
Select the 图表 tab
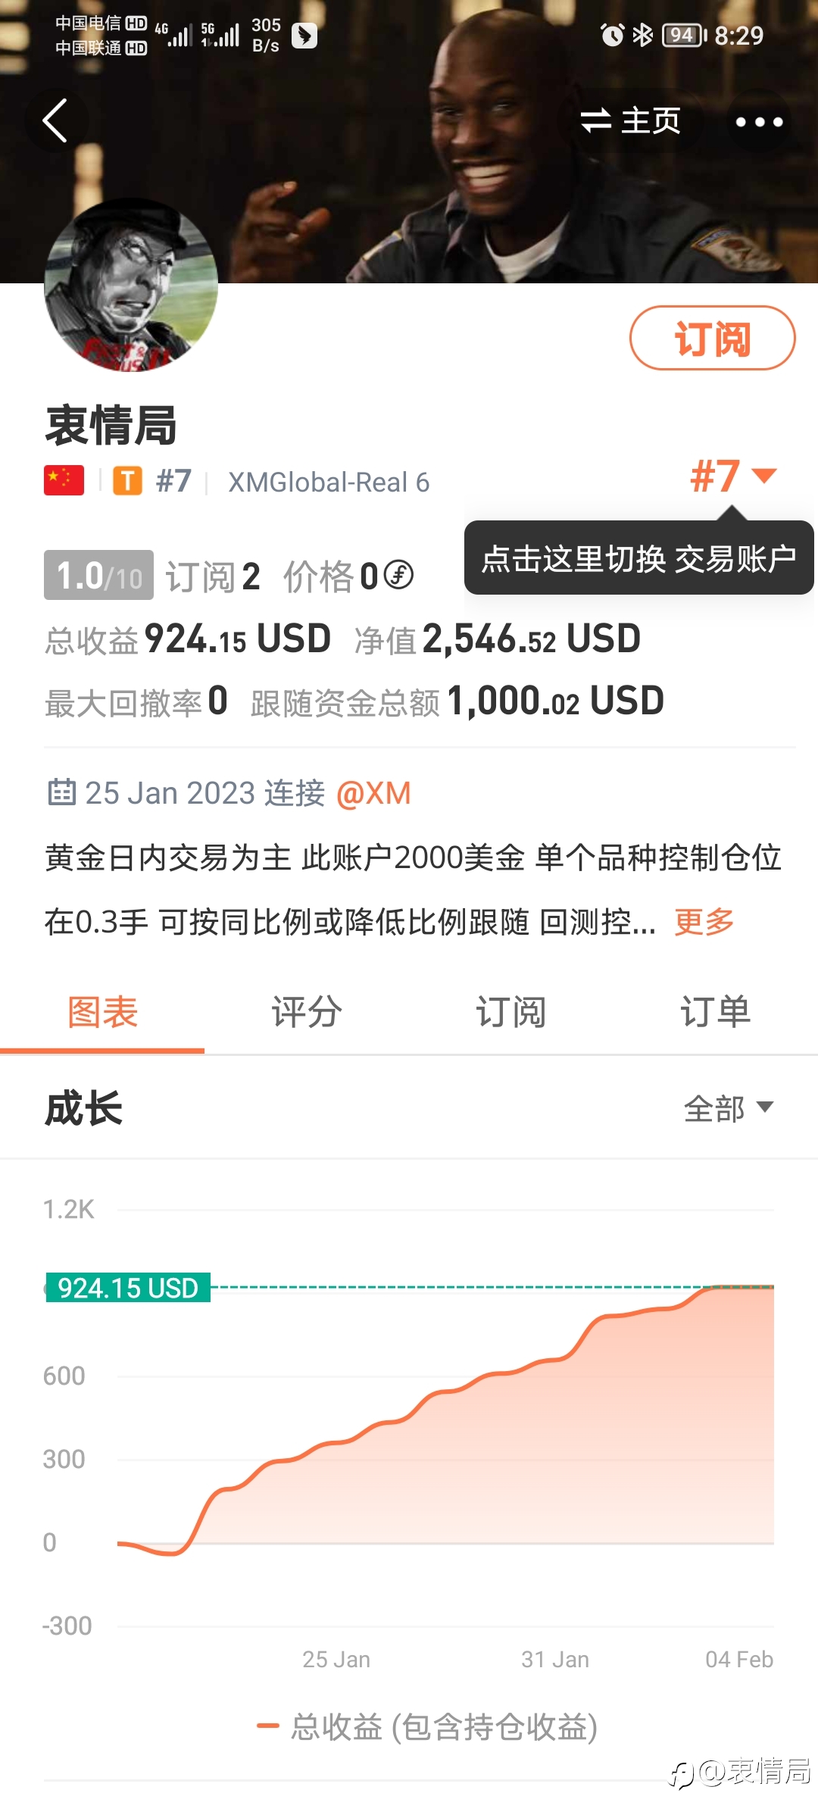pyautogui.click(x=102, y=1012)
